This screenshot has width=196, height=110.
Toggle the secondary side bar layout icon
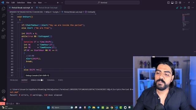(176, 3)
